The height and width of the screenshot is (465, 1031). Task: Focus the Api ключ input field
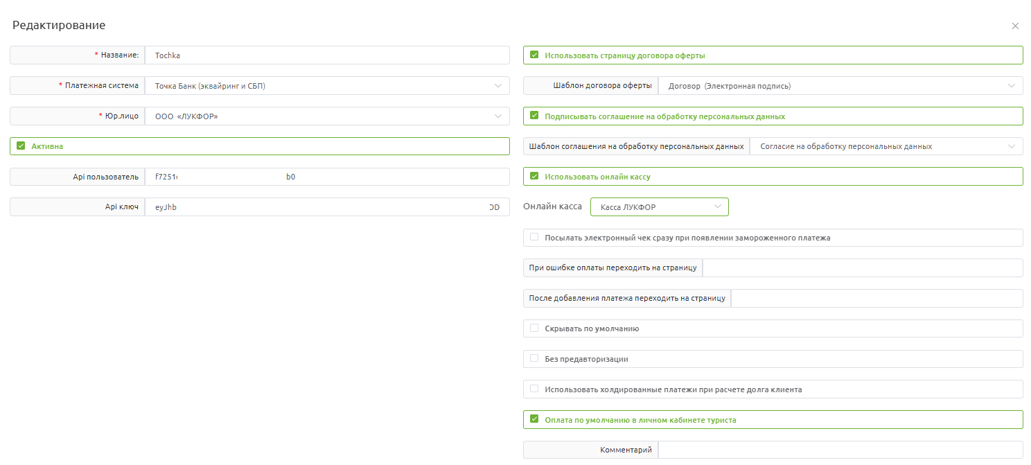coord(326,207)
